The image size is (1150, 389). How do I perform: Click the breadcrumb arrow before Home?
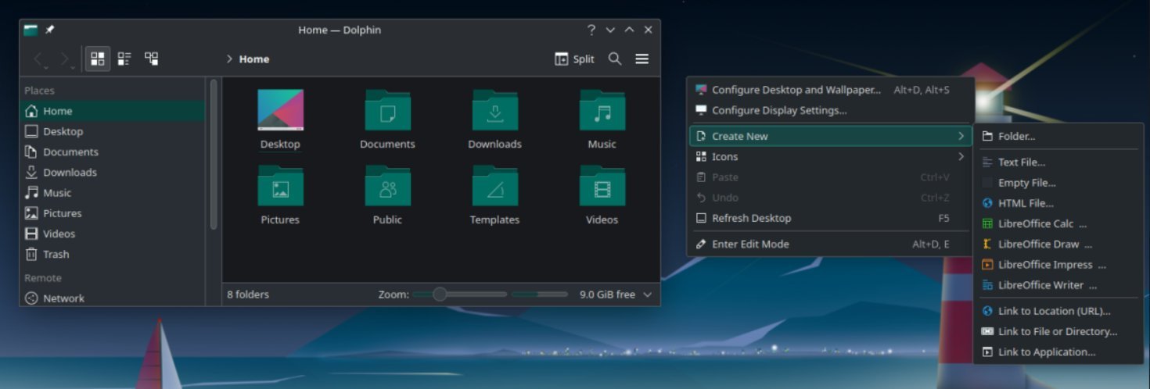pyautogui.click(x=229, y=59)
